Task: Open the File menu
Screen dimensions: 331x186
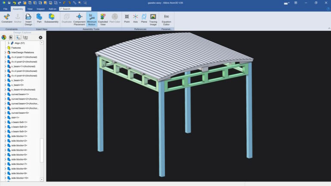Action: tap(5, 9)
